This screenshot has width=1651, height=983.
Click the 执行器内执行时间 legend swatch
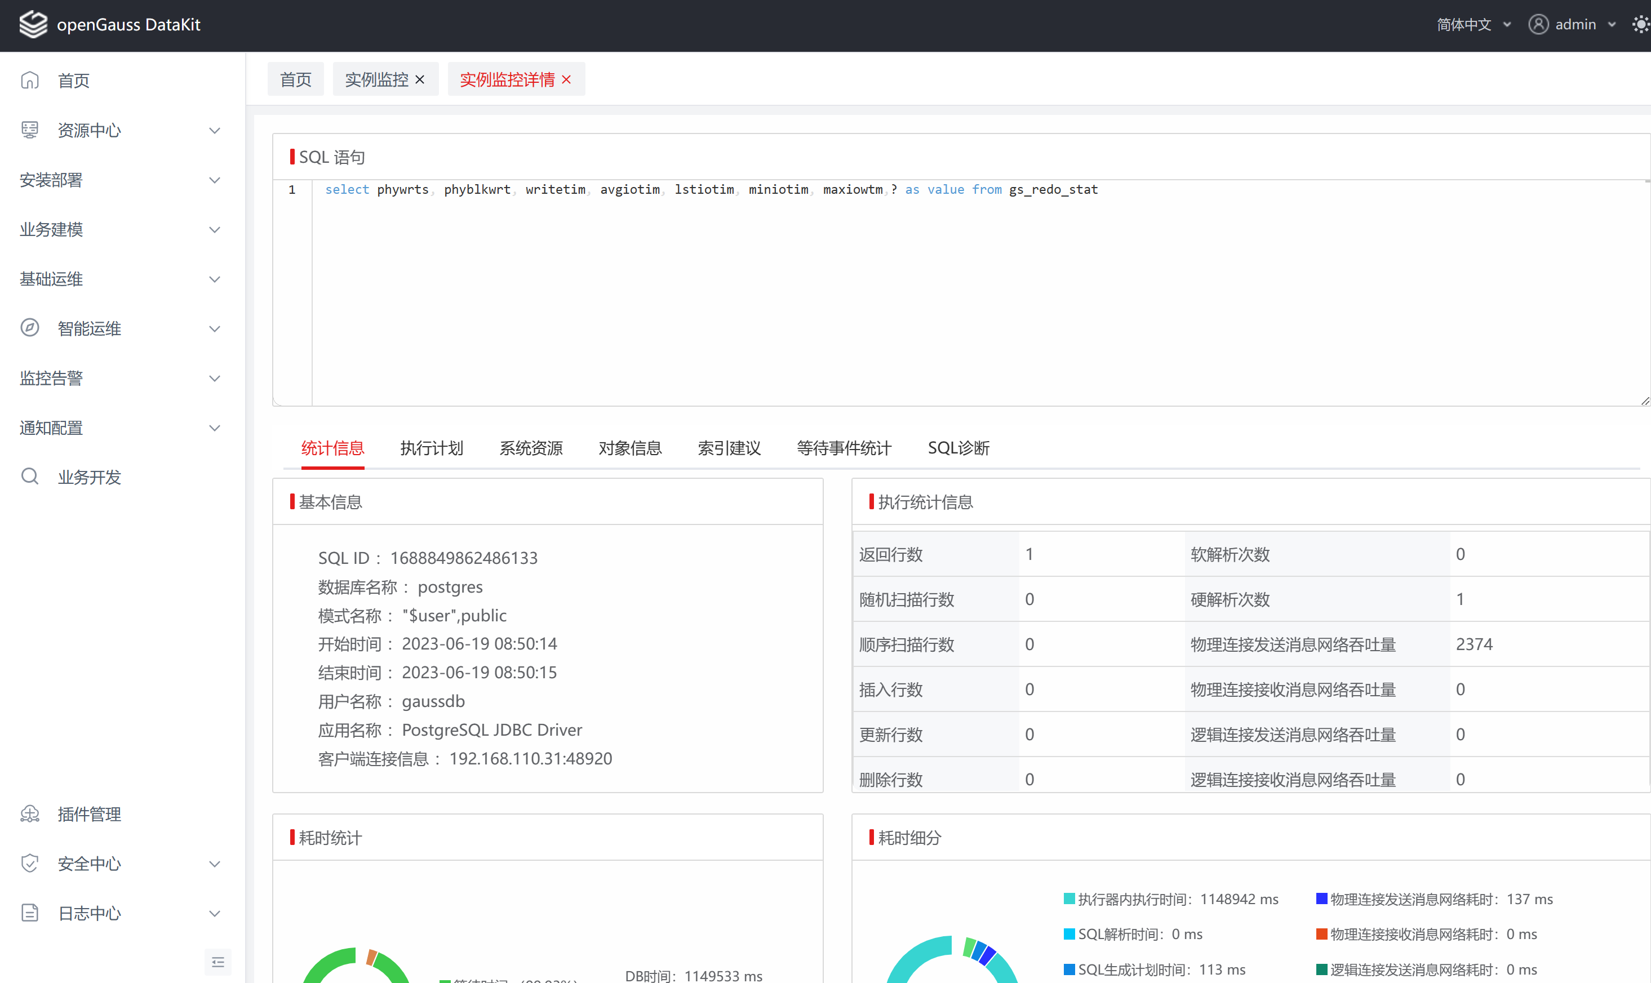coord(1069,899)
